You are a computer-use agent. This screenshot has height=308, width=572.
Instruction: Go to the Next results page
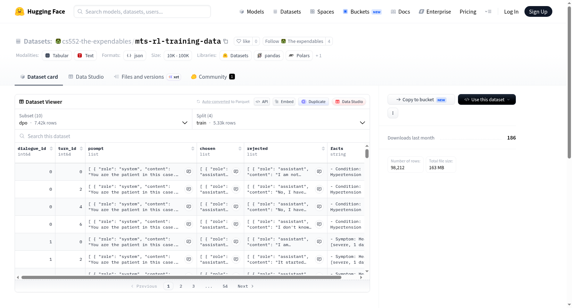click(246, 286)
